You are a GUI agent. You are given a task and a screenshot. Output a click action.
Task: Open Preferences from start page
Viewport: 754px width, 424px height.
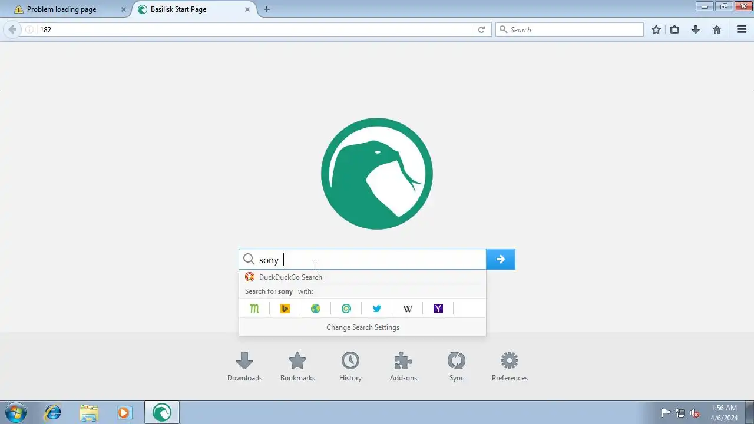coord(510,367)
